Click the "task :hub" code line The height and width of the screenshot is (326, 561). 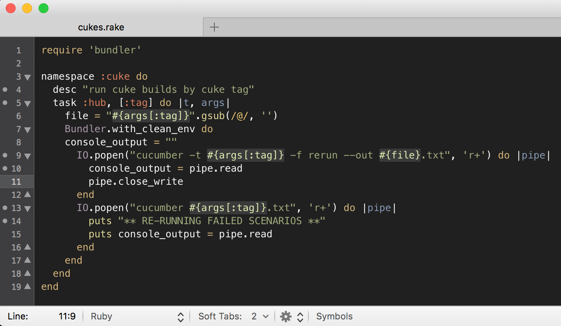141,103
